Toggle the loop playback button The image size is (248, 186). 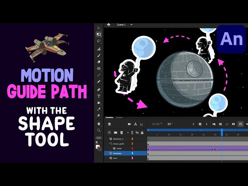pyautogui.click(x=241, y=124)
